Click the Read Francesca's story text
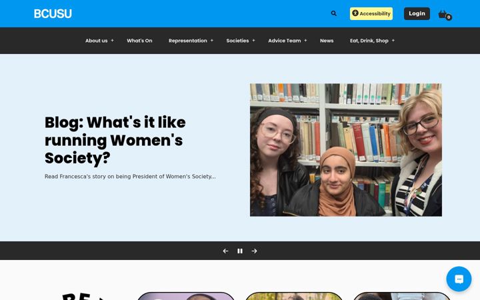 pyautogui.click(x=130, y=177)
